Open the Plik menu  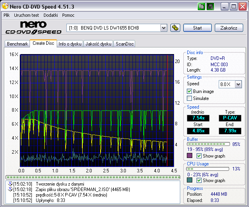7,15
